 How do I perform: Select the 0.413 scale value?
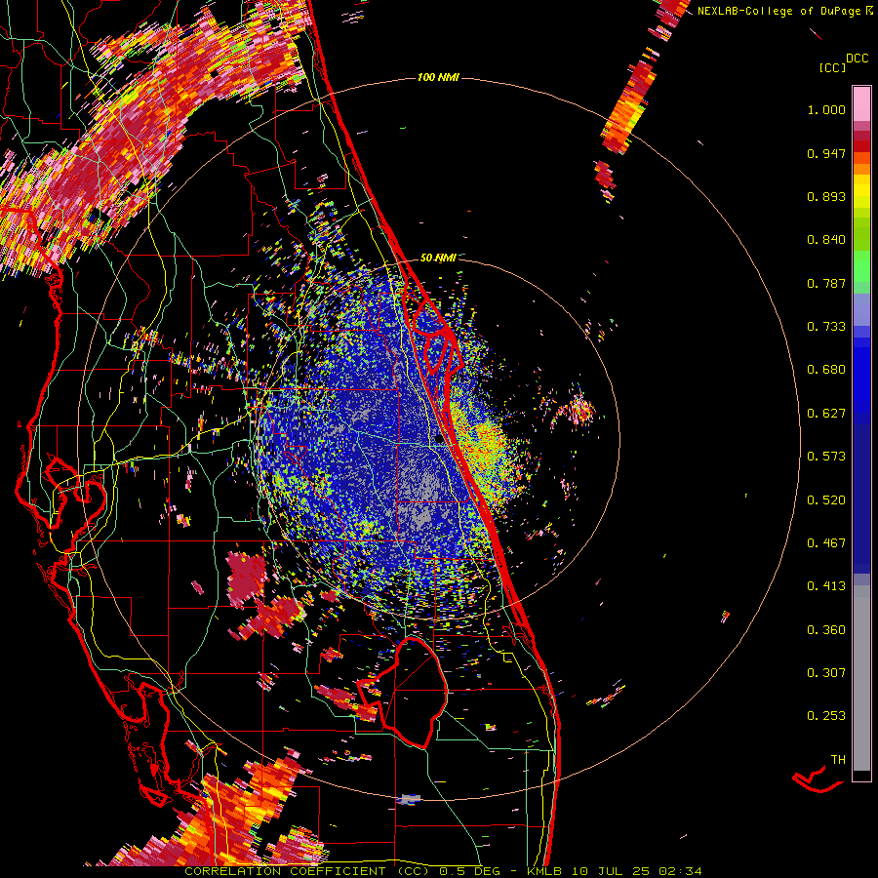pyautogui.click(x=826, y=586)
